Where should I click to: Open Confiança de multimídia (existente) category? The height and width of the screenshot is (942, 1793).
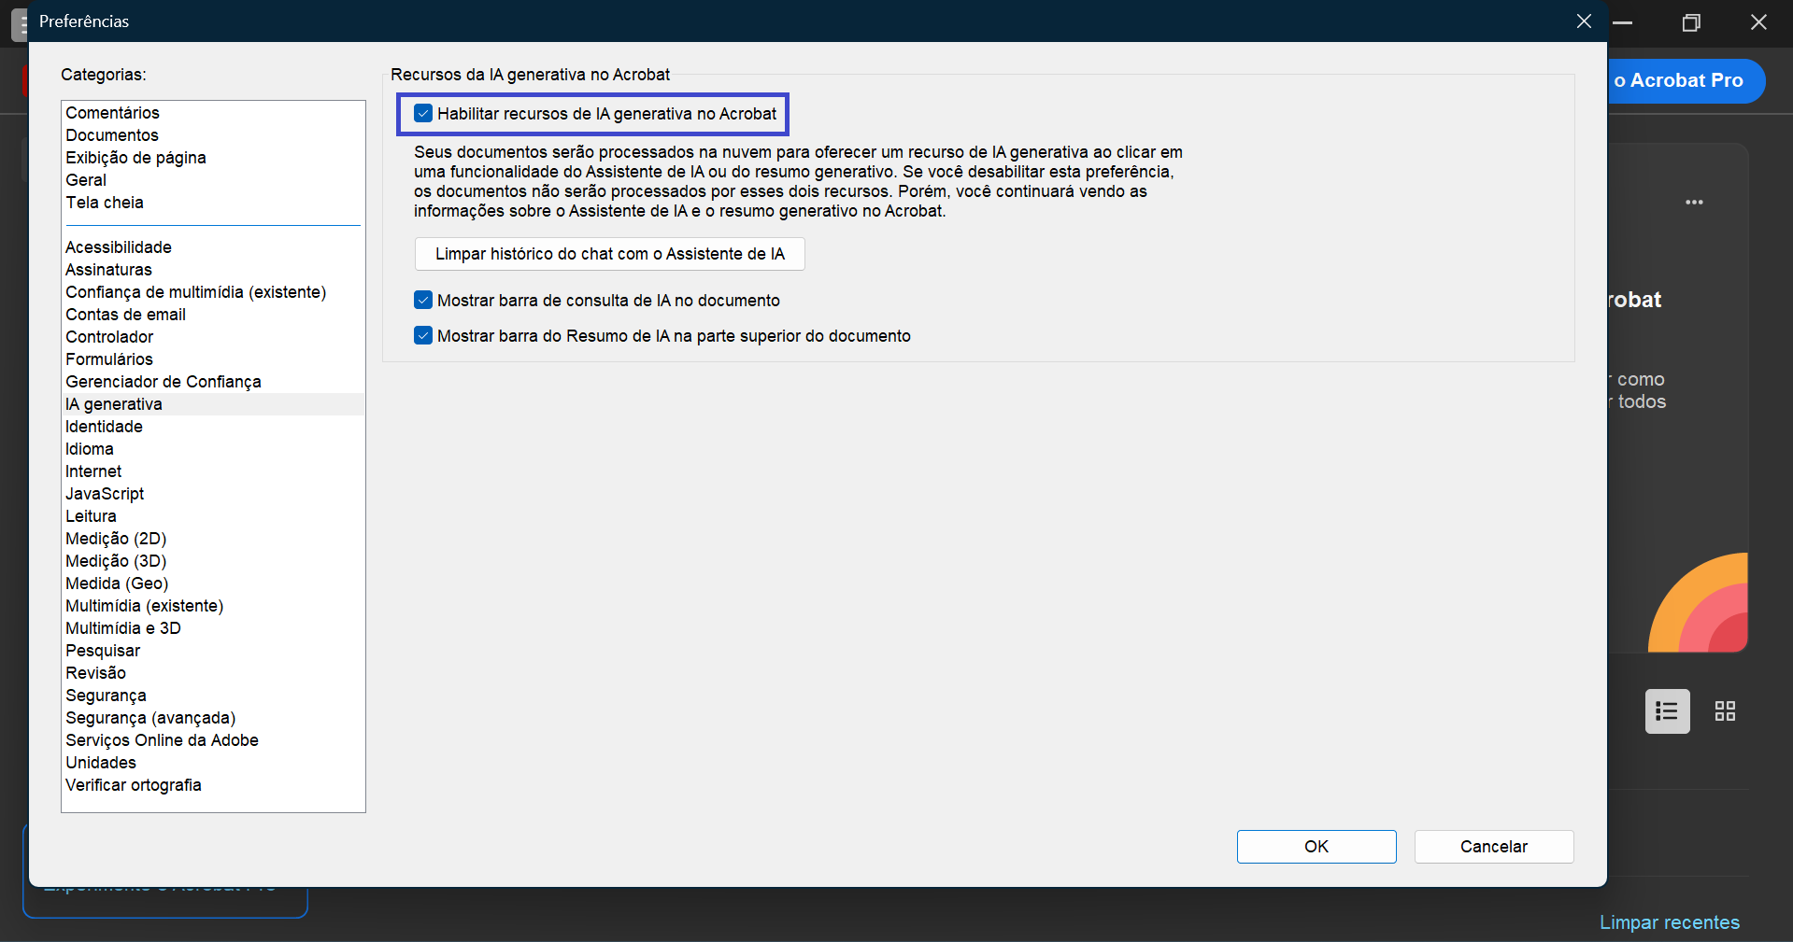coord(213,292)
